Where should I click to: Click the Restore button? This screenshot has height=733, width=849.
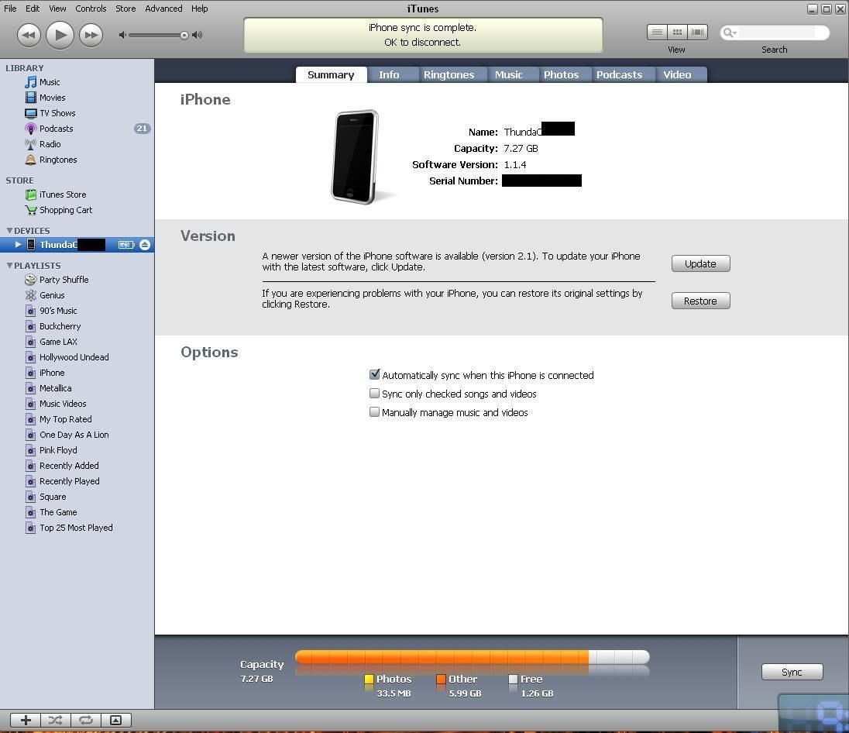coord(700,301)
